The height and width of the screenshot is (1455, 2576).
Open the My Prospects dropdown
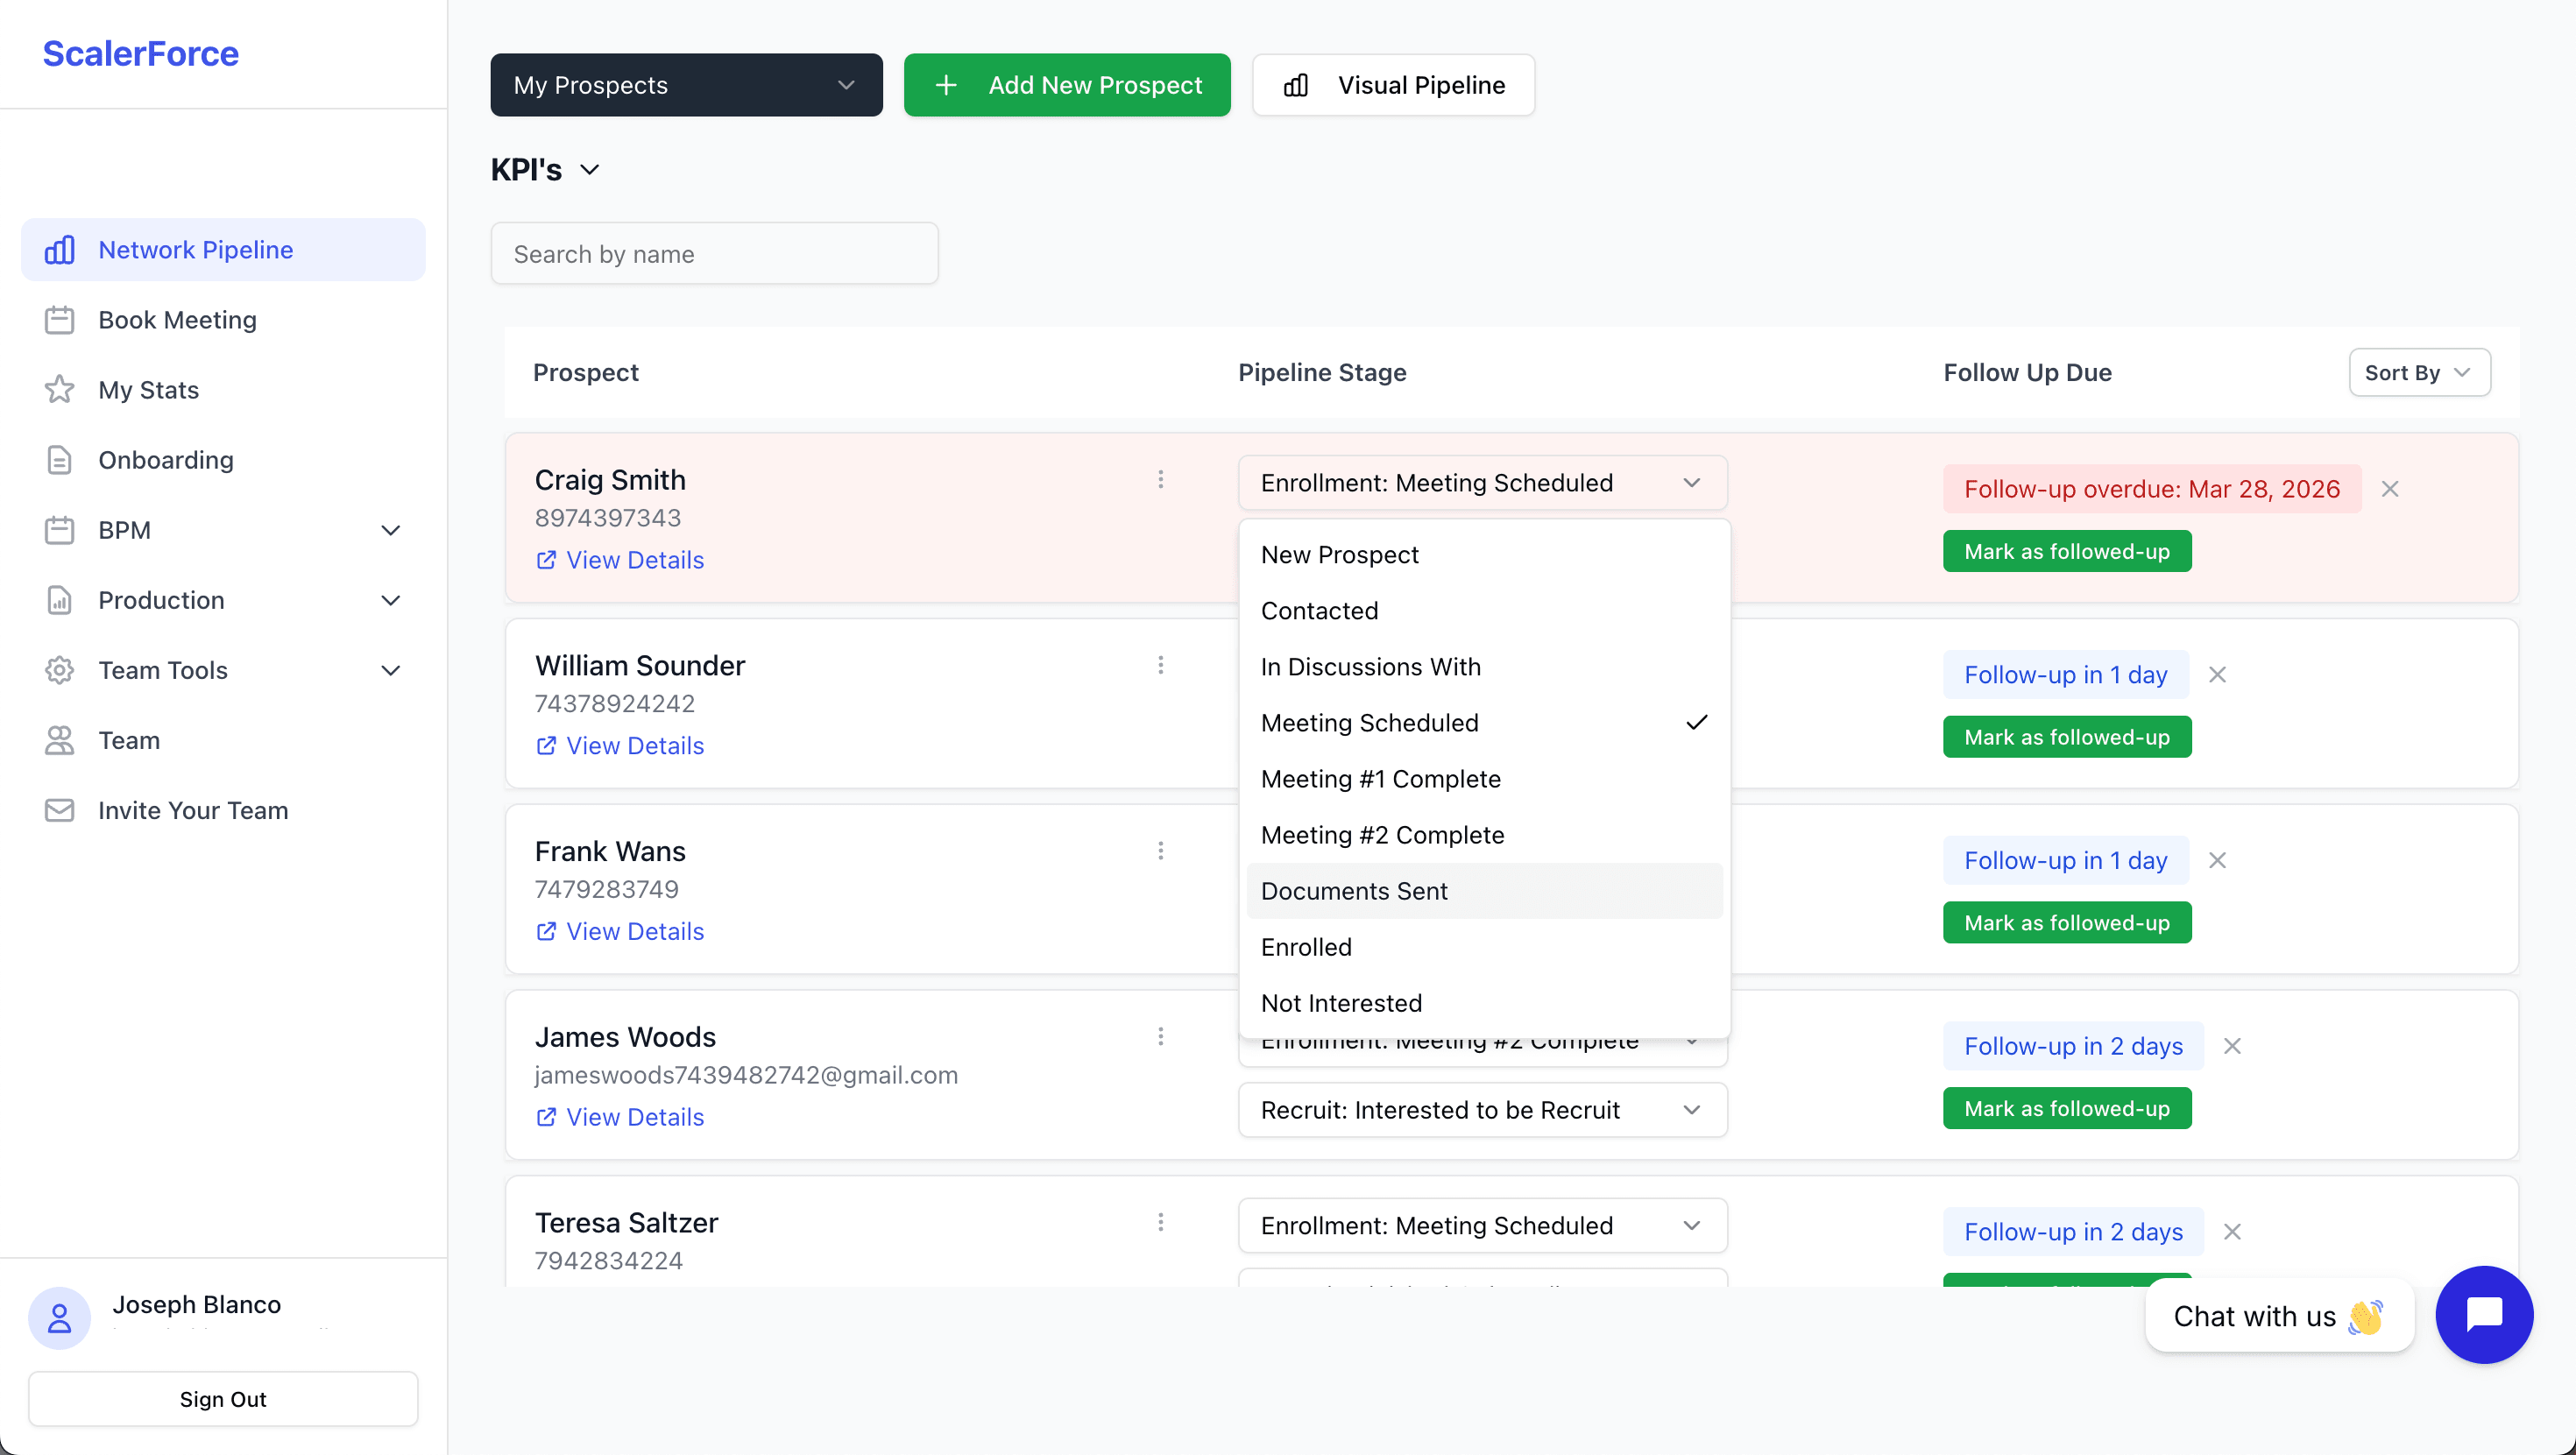coord(686,85)
